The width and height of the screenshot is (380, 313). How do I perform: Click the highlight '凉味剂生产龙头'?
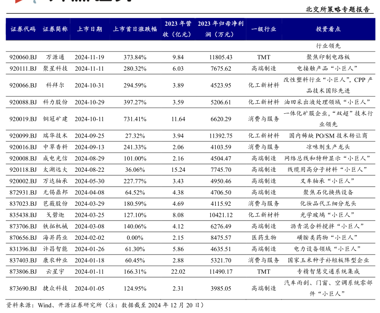[x=328, y=147]
